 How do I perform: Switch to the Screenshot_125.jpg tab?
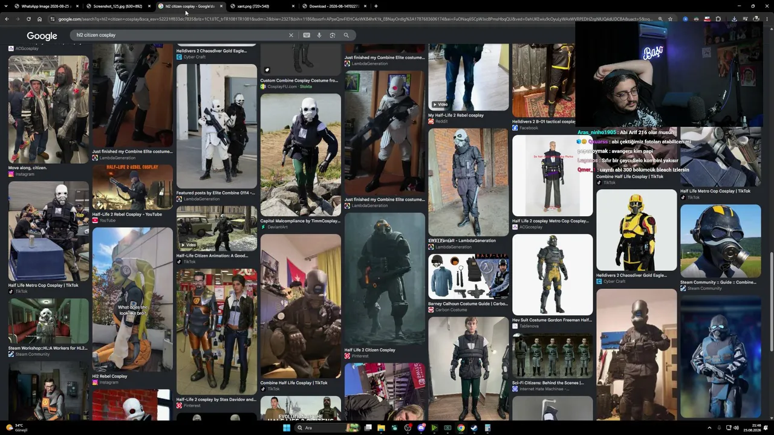[118, 6]
